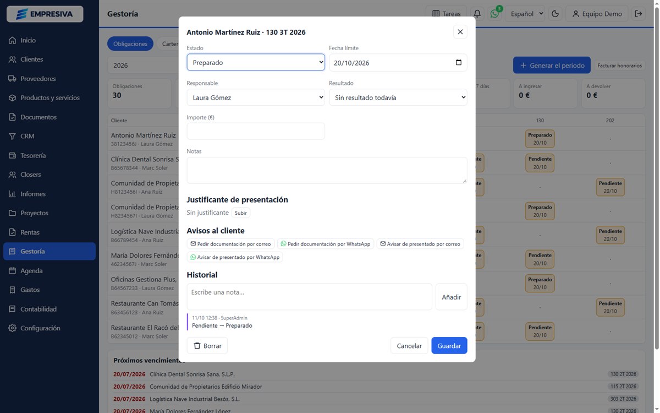Click the Proyectos folder icon

point(12,213)
